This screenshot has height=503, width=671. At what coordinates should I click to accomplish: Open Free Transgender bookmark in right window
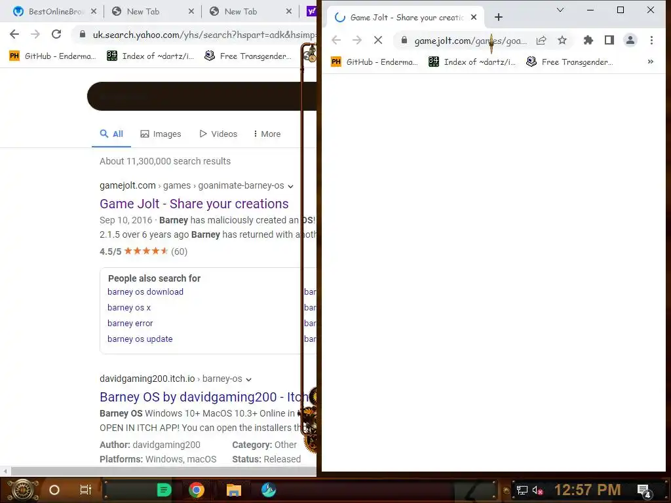point(570,62)
